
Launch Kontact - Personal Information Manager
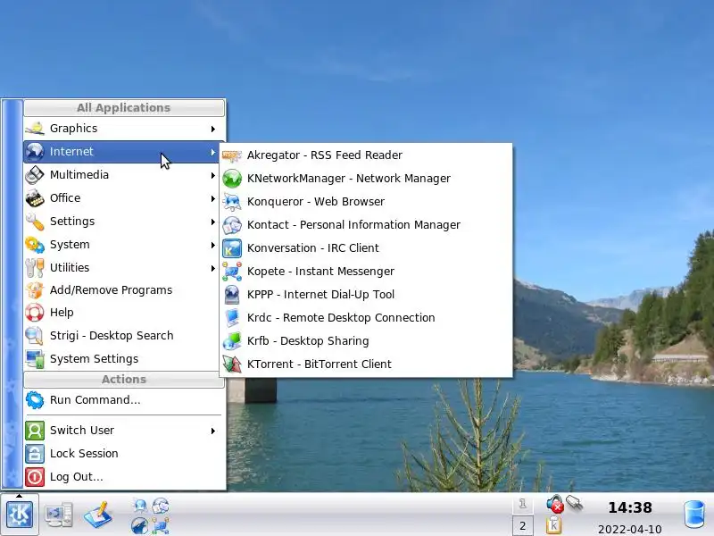[366, 225]
